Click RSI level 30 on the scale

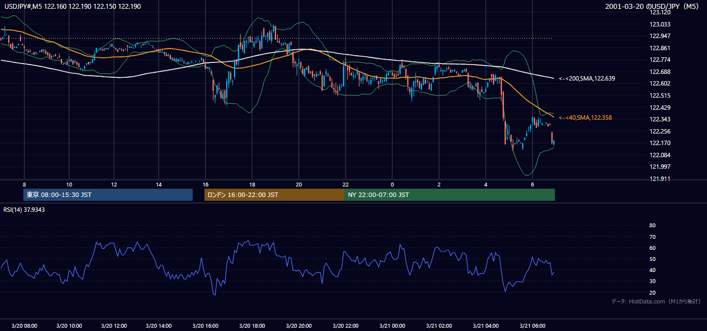pos(652,281)
